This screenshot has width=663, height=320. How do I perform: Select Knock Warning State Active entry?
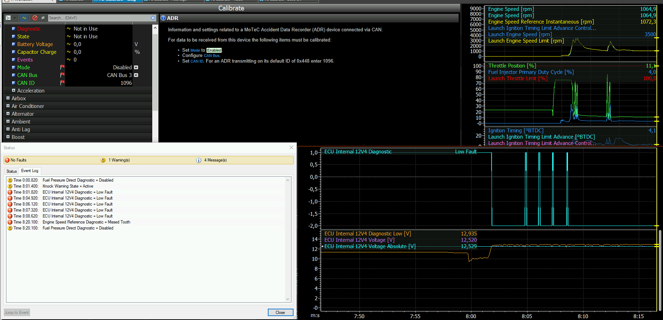click(x=145, y=186)
